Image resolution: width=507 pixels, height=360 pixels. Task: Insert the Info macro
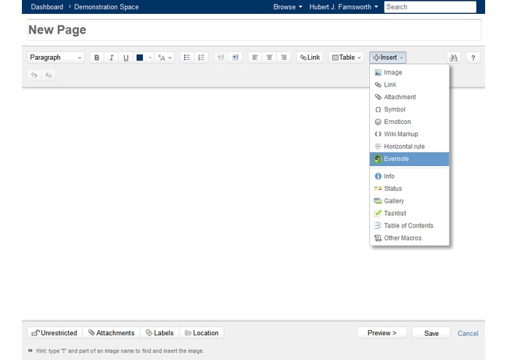[409, 176]
